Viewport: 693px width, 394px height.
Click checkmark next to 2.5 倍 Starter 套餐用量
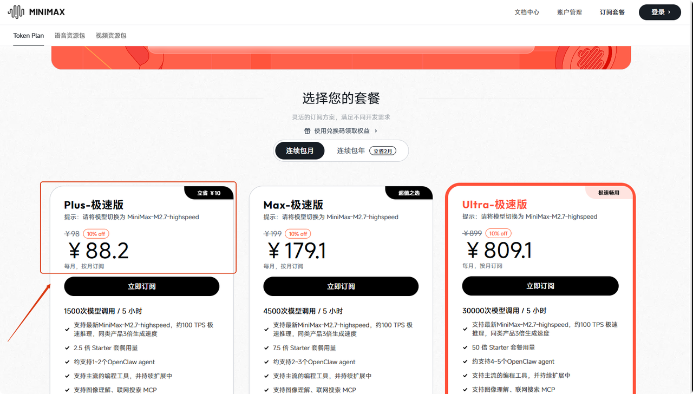point(67,348)
